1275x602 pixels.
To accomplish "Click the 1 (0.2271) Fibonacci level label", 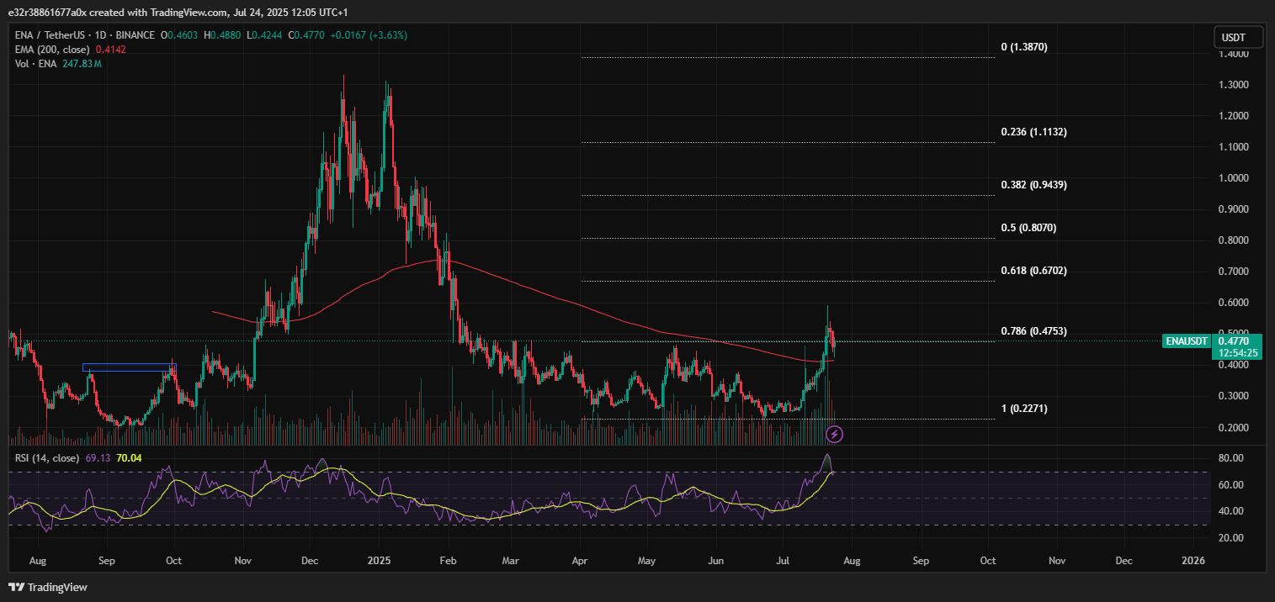I will click(x=1024, y=409).
